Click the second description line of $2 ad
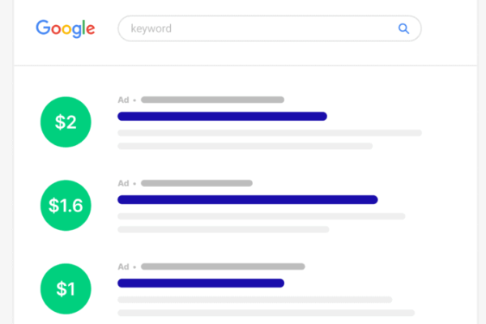The image size is (486, 324). pos(245,146)
